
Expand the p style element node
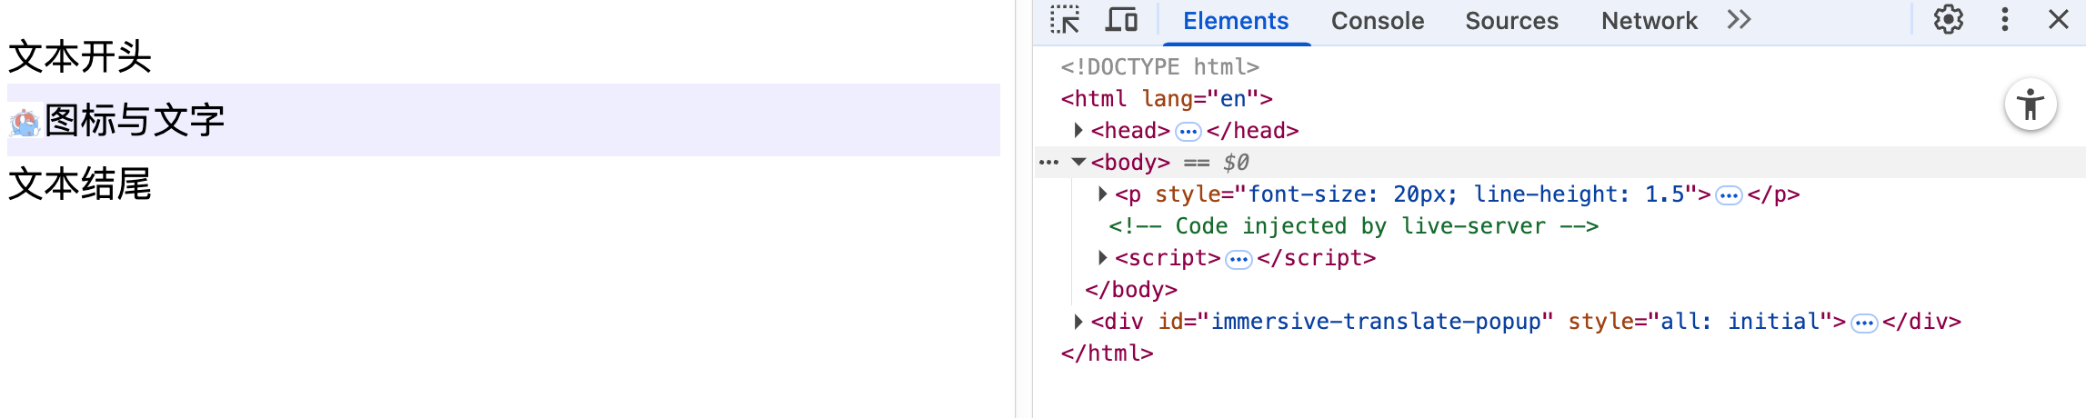(x=1102, y=194)
